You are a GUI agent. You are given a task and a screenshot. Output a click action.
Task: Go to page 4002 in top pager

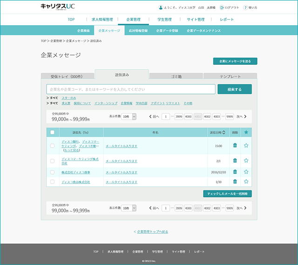coord(207,116)
